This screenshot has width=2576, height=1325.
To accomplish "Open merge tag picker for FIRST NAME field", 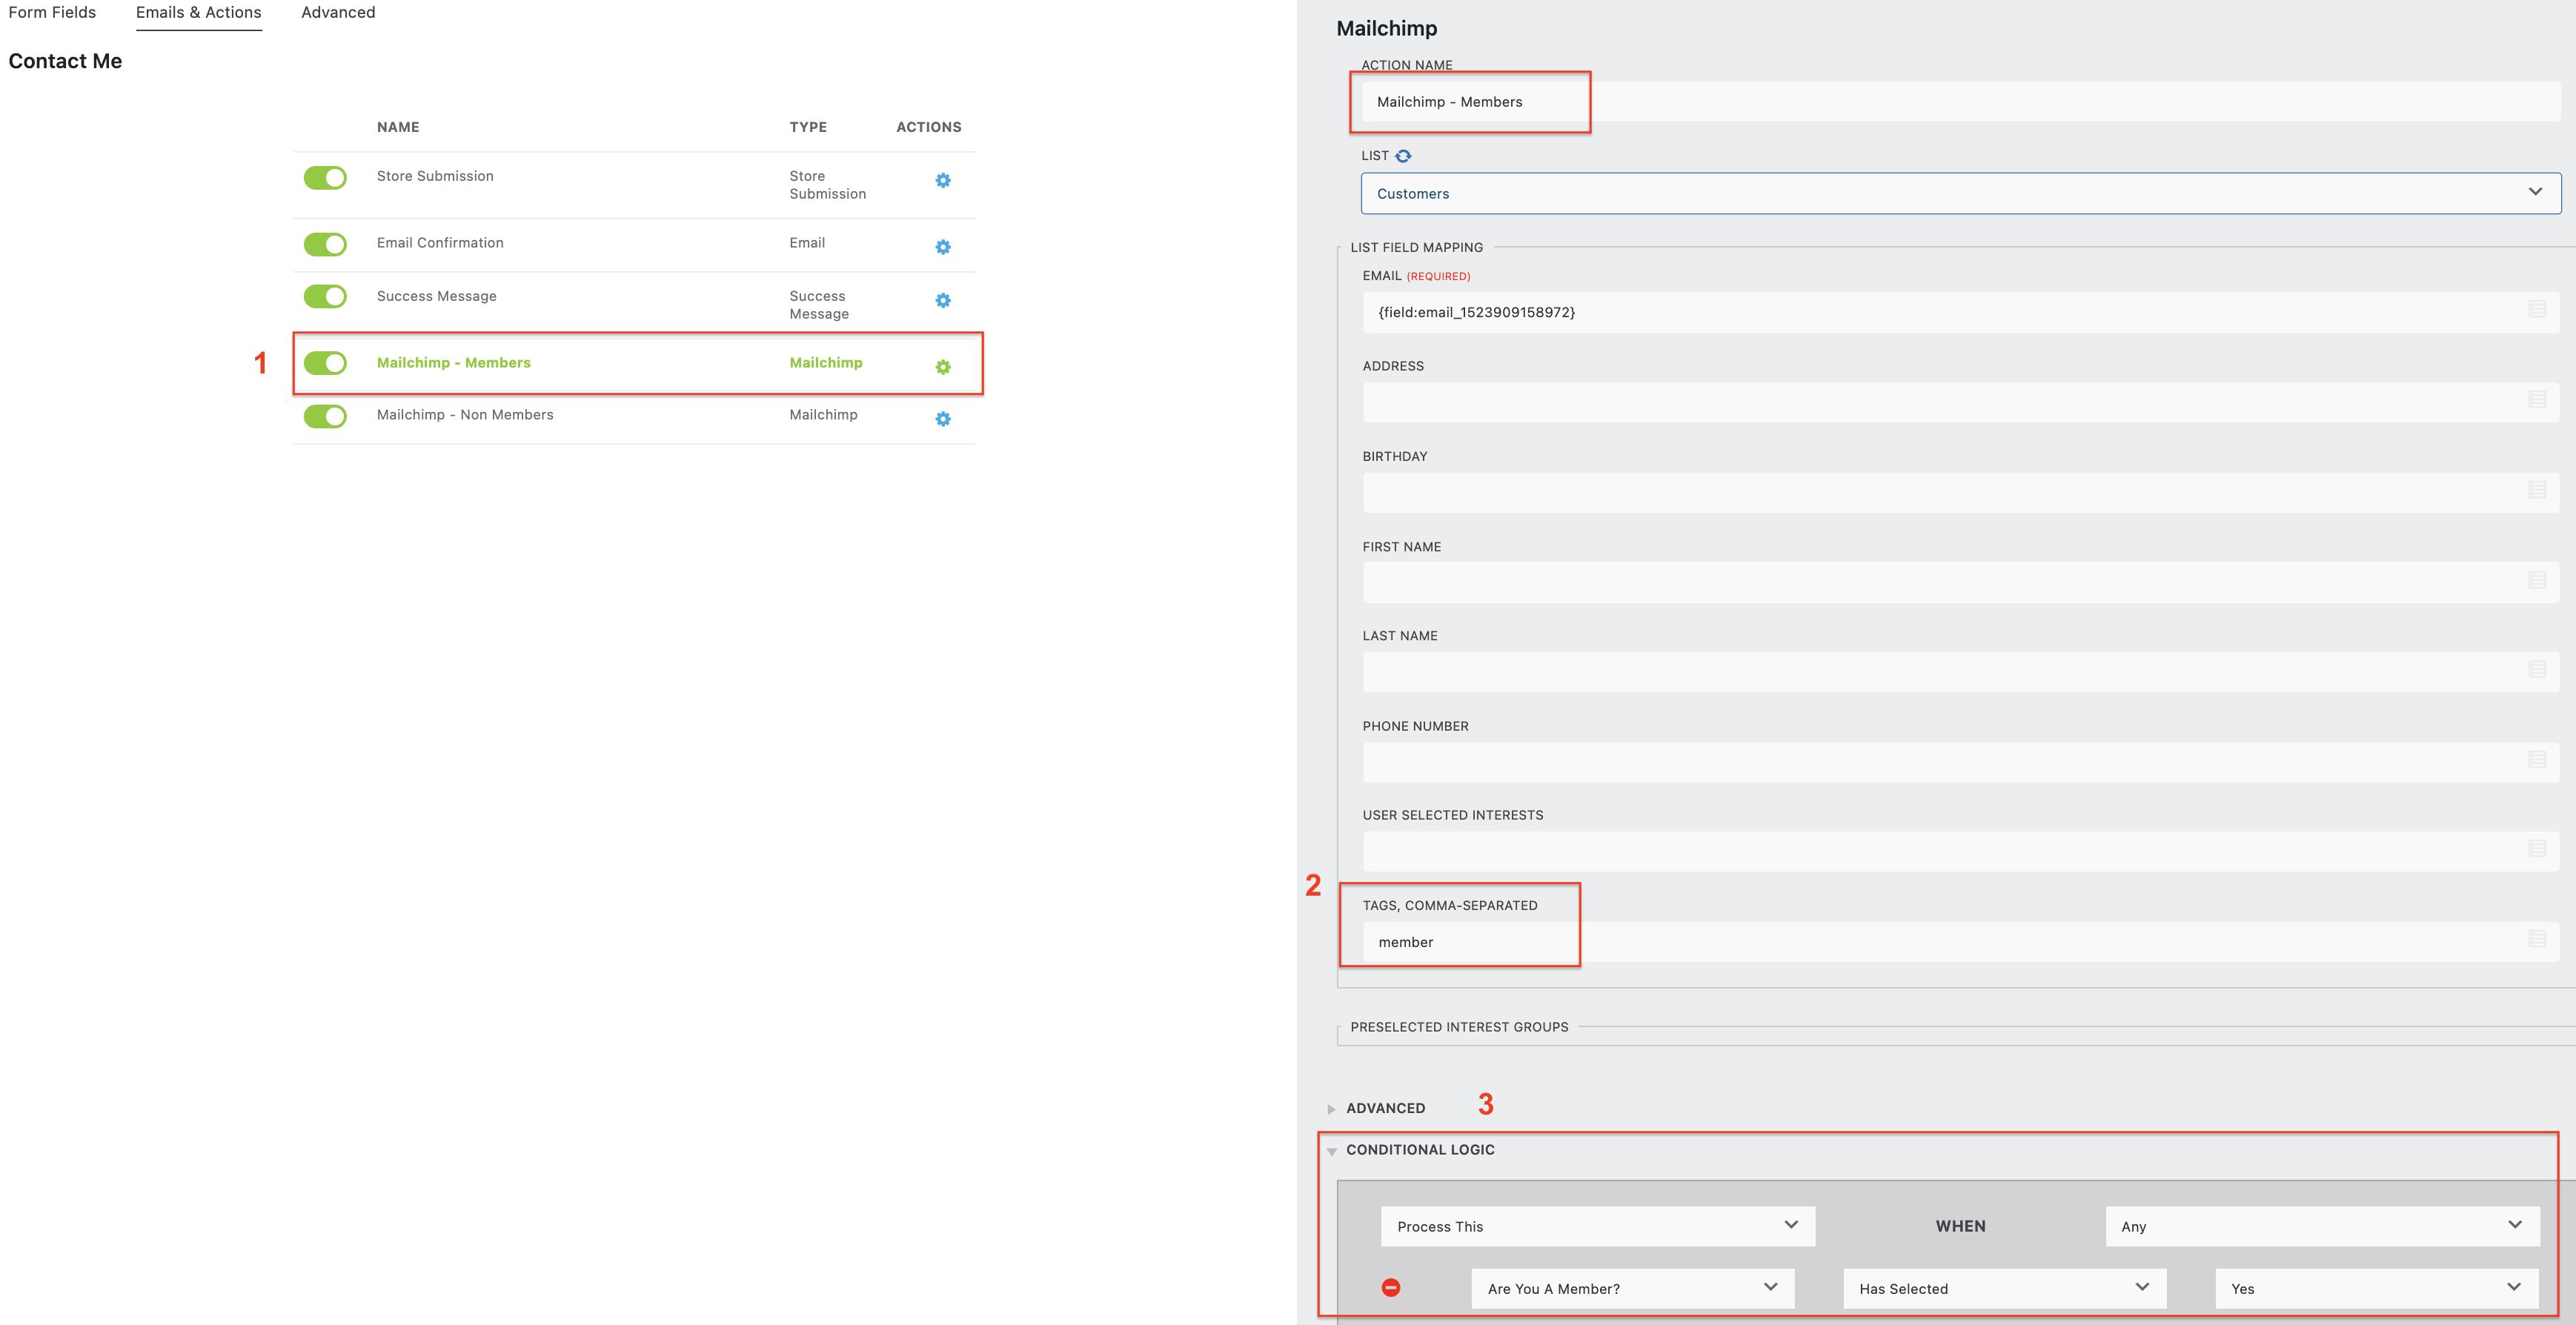I will 2538,581.
